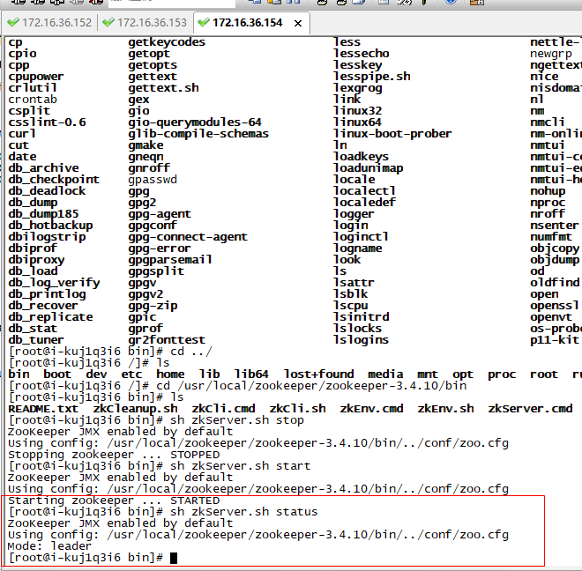Select the active 172.16.36.154 tab
The width and height of the screenshot is (582, 571).
pyautogui.click(x=247, y=23)
